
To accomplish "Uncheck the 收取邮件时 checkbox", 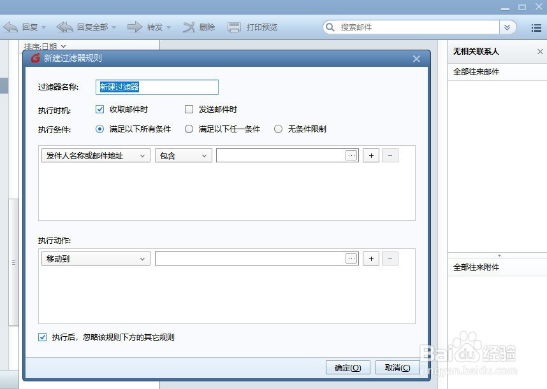I will [100, 109].
